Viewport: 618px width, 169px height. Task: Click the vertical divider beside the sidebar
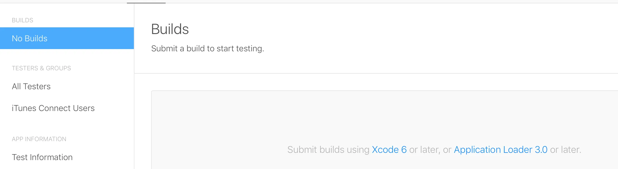(x=134, y=112)
